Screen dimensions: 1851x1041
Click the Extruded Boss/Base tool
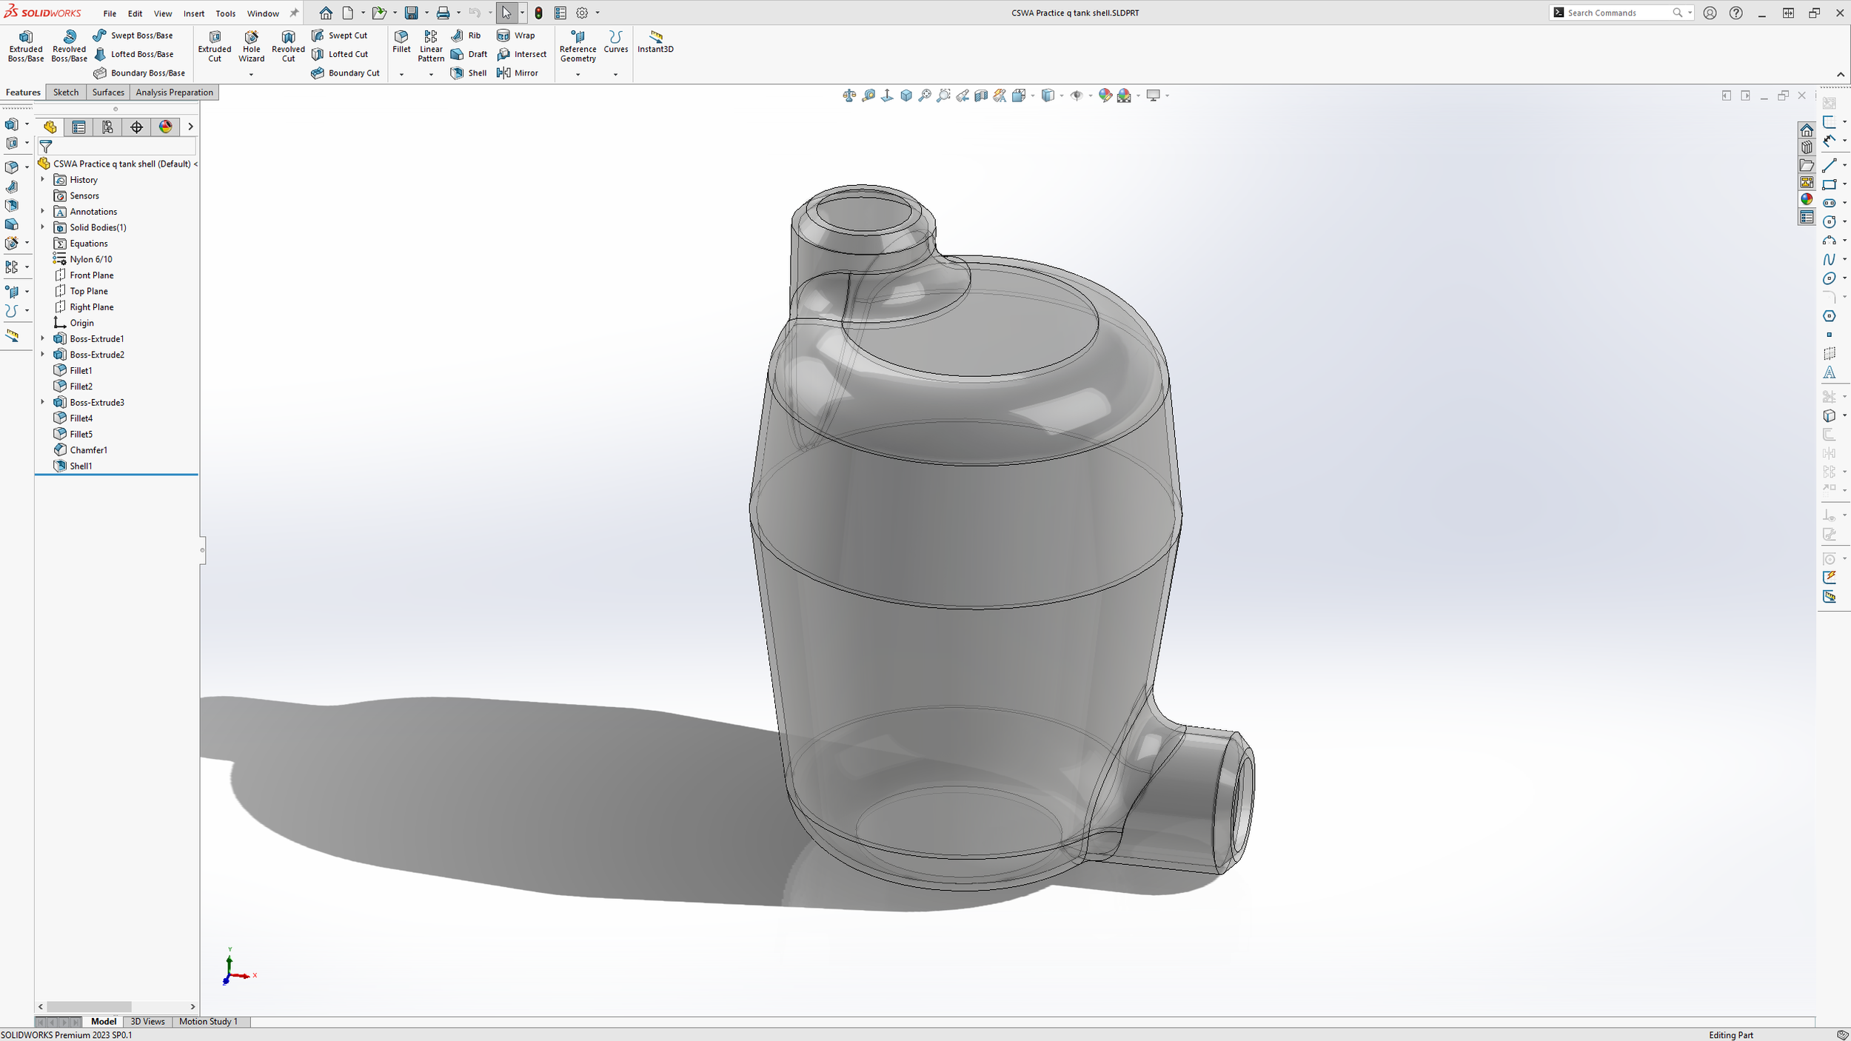[25, 46]
